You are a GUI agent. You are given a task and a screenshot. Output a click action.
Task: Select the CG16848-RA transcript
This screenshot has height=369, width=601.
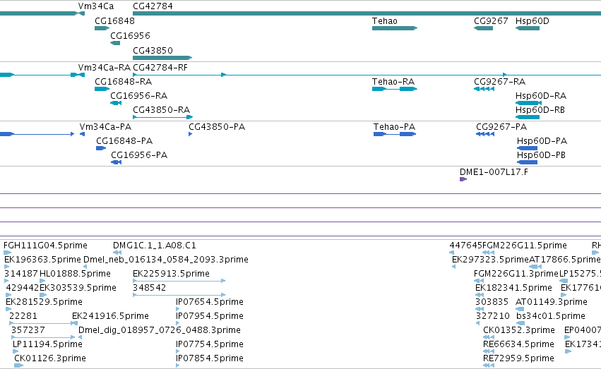pos(102,89)
